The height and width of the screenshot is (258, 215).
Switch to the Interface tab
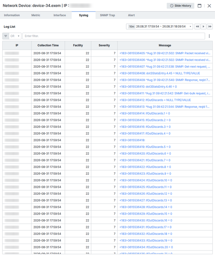[60, 15]
